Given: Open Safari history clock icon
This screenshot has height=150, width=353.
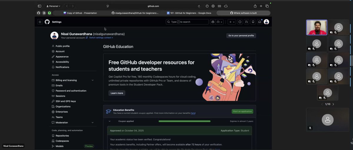Looking at the screenshot, I should pyautogui.click(x=207, y=6).
